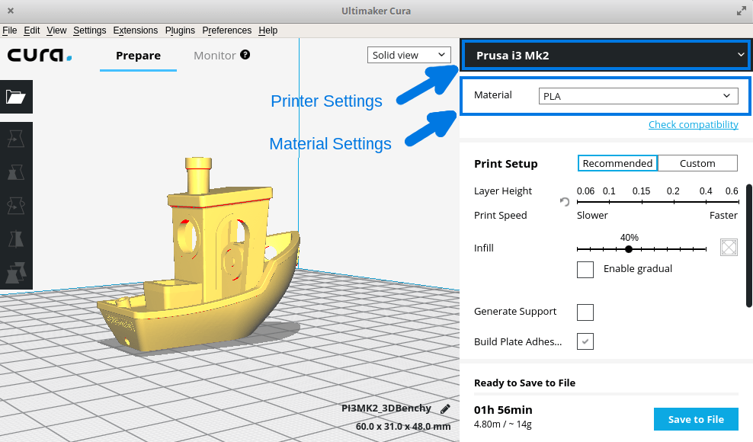Viewport: 753px width, 442px height.
Task: Switch to the Monitor tab
Action: pyautogui.click(x=214, y=55)
